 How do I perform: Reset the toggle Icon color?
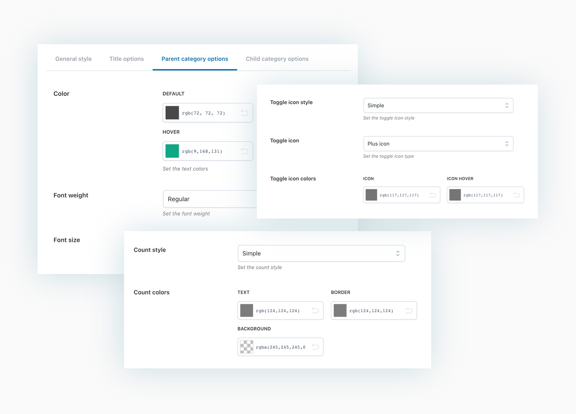click(432, 195)
